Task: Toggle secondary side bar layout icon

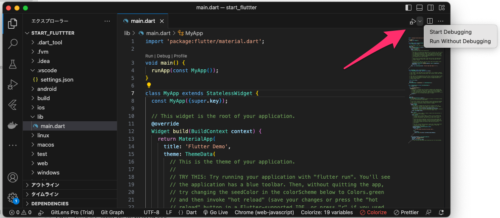Action: click(430, 7)
